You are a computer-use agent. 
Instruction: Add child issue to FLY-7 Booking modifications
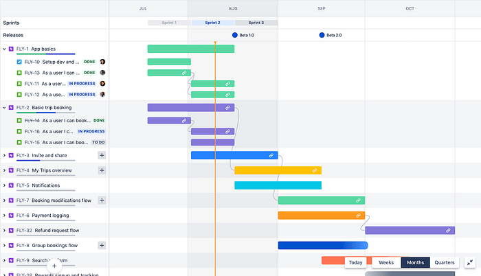pyautogui.click(x=102, y=200)
